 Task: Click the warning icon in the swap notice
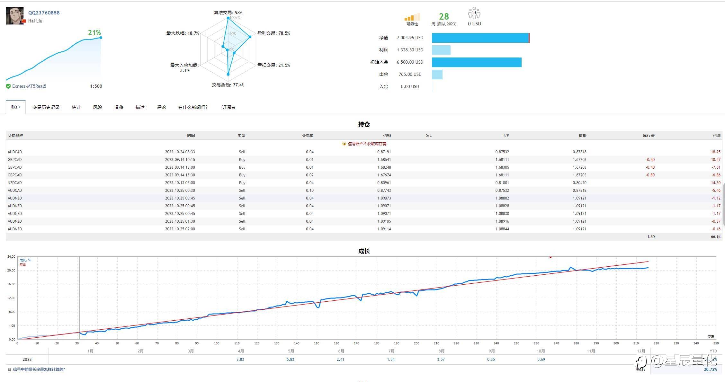coord(344,144)
